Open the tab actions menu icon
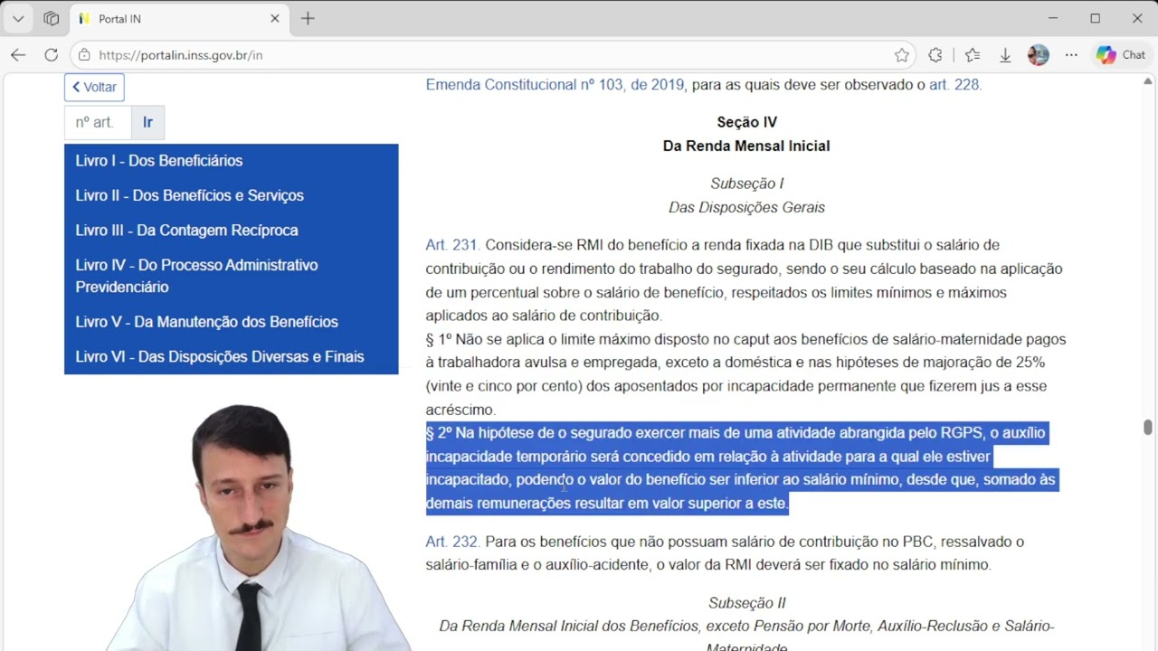Viewport: 1158px width, 651px height. (52, 18)
